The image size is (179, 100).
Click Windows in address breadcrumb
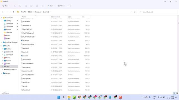tap(38, 12)
